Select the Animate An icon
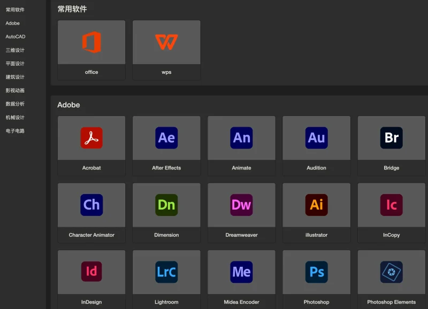Image resolution: width=428 pixels, height=309 pixels. tap(242, 138)
